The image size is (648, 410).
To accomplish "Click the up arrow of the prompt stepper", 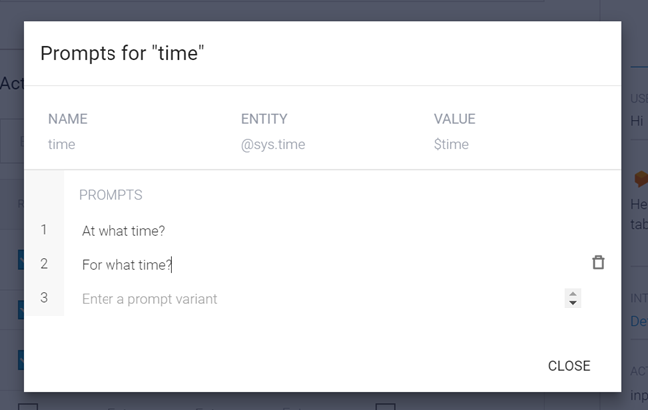I will (572, 294).
